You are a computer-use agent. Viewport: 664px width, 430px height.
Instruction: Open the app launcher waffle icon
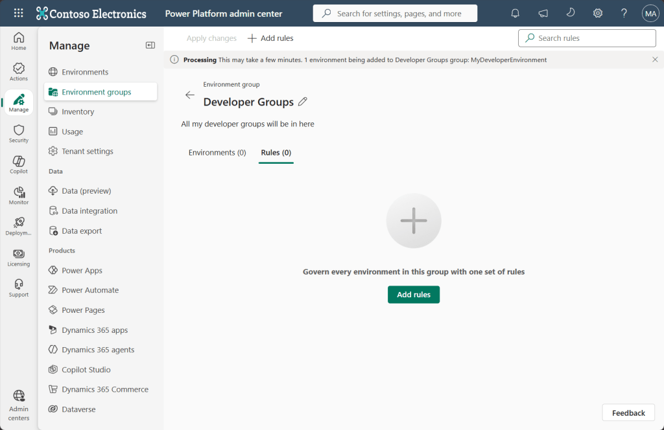(x=18, y=13)
